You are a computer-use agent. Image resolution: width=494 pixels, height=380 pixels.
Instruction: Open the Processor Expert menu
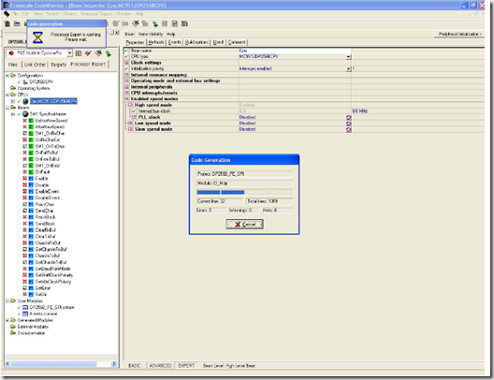coord(96,14)
